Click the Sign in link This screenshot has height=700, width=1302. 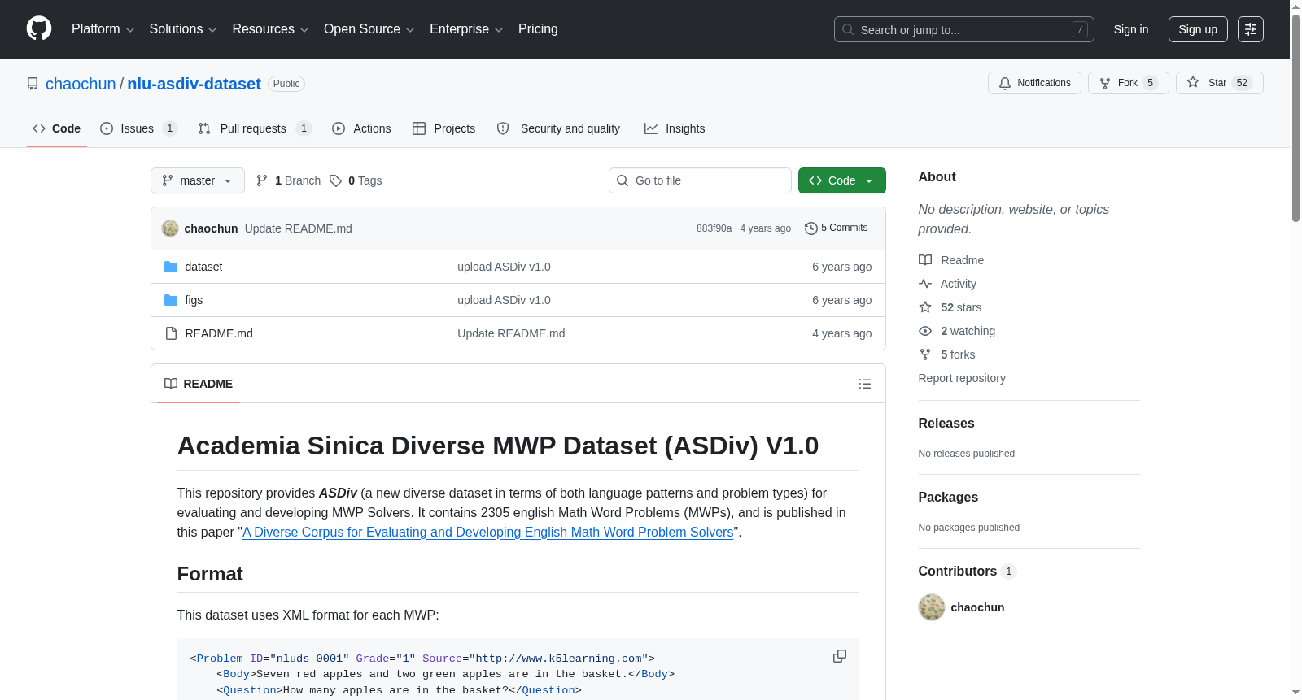click(x=1131, y=29)
